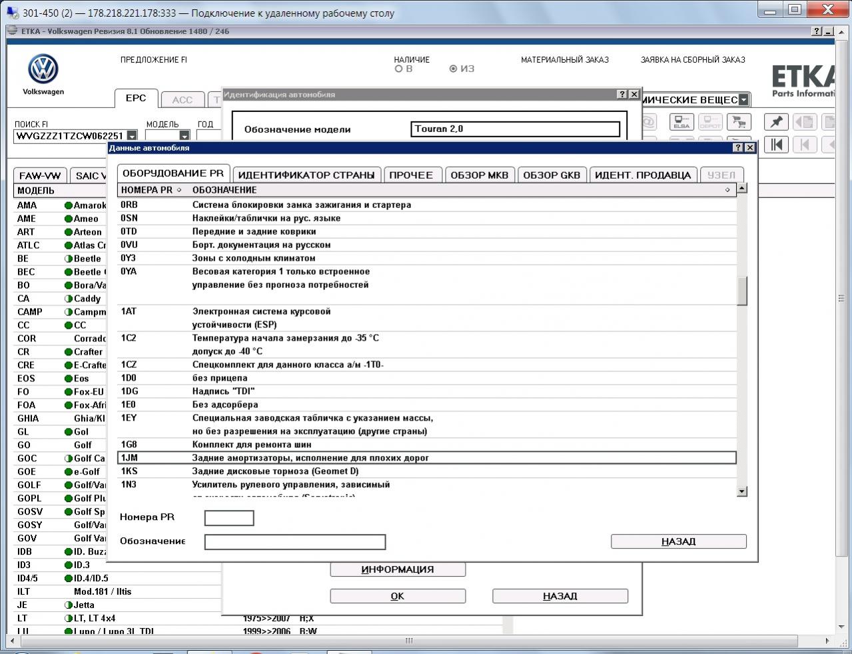Close the Данные автомобиля dialog

pyautogui.click(x=749, y=147)
